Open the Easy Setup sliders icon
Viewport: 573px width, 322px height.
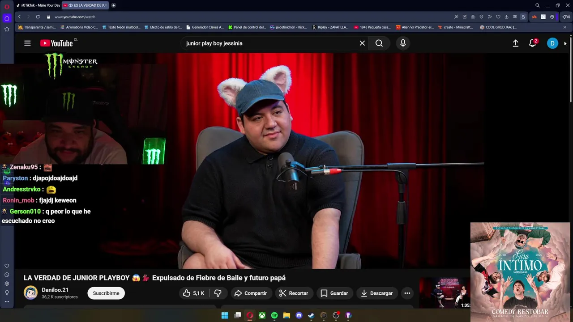tap(515, 17)
